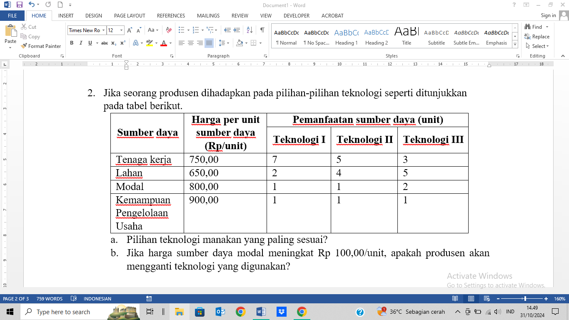Apply strikethrough formatting

[x=105, y=43]
